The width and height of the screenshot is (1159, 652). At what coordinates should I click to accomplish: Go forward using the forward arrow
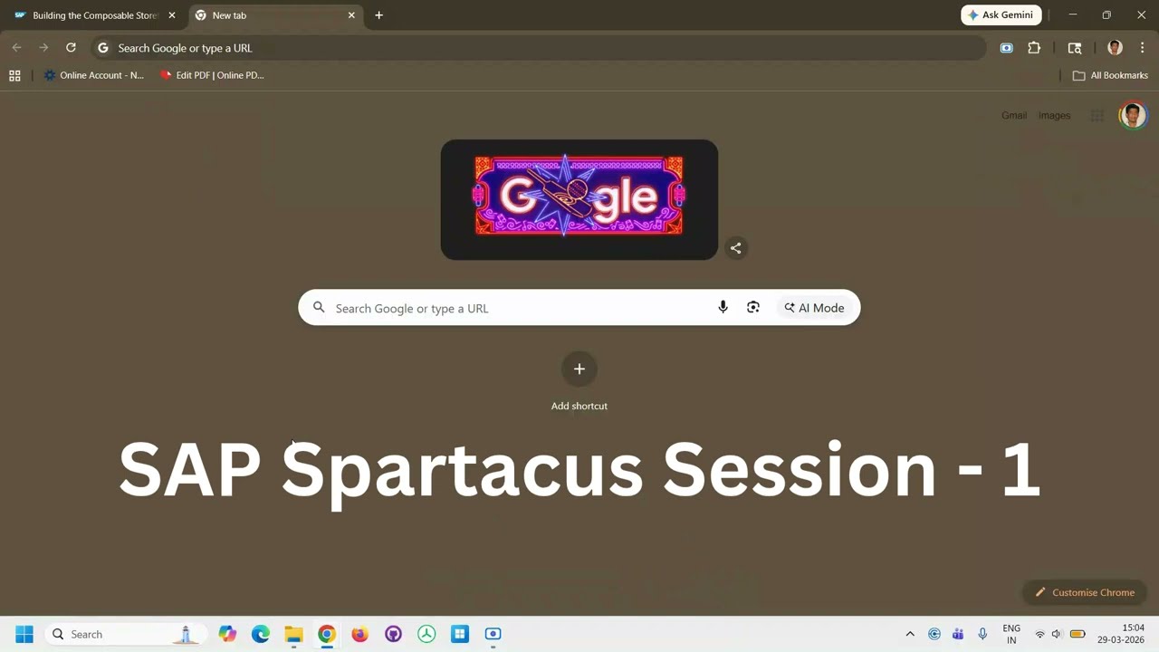(x=43, y=48)
